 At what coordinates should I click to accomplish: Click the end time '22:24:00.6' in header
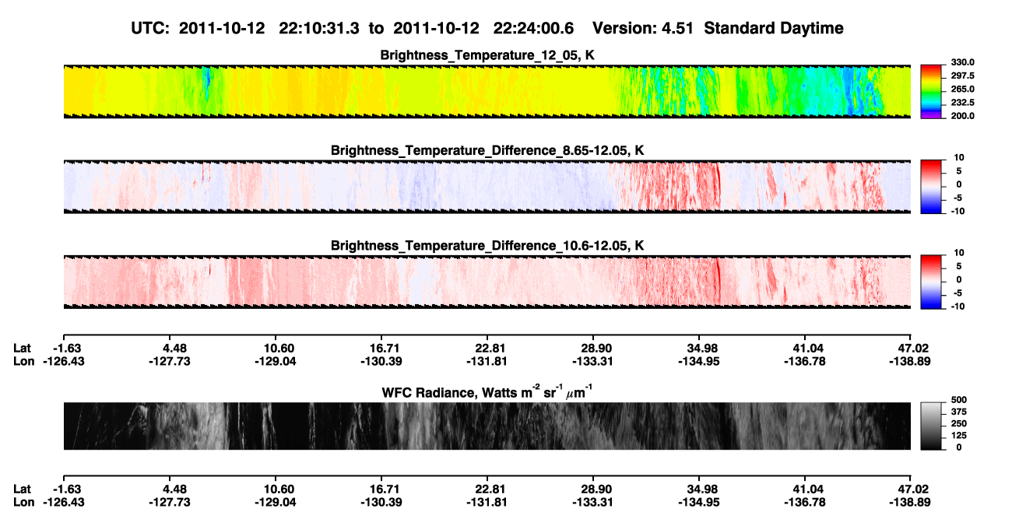(x=534, y=29)
